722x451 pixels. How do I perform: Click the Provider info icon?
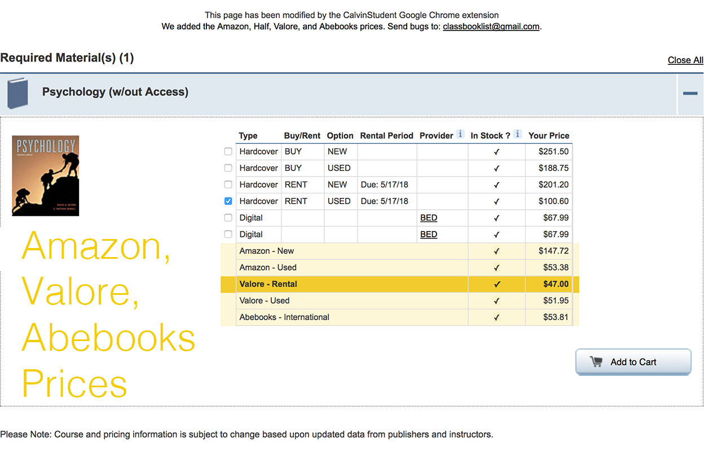(460, 134)
